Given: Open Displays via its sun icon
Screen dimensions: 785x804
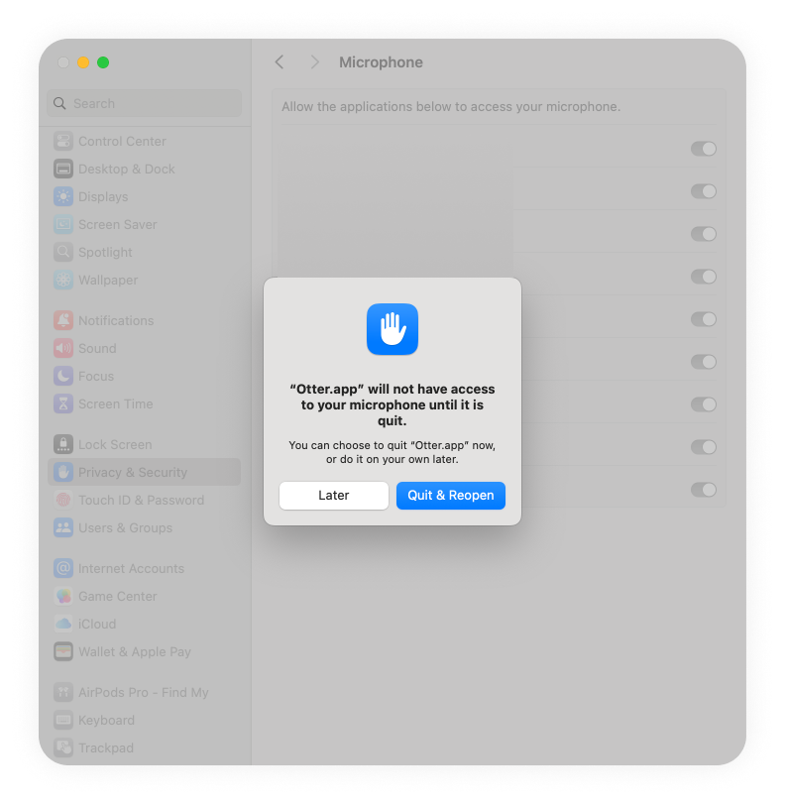Looking at the screenshot, I should click(63, 196).
